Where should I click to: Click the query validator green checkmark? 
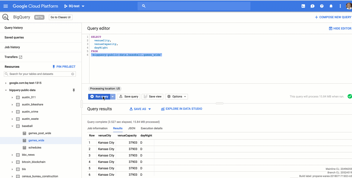[349, 96]
